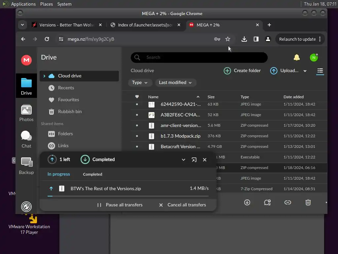This screenshot has width=338, height=254.
Task: Click the download icon in bottom action bar
Action: point(247,202)
